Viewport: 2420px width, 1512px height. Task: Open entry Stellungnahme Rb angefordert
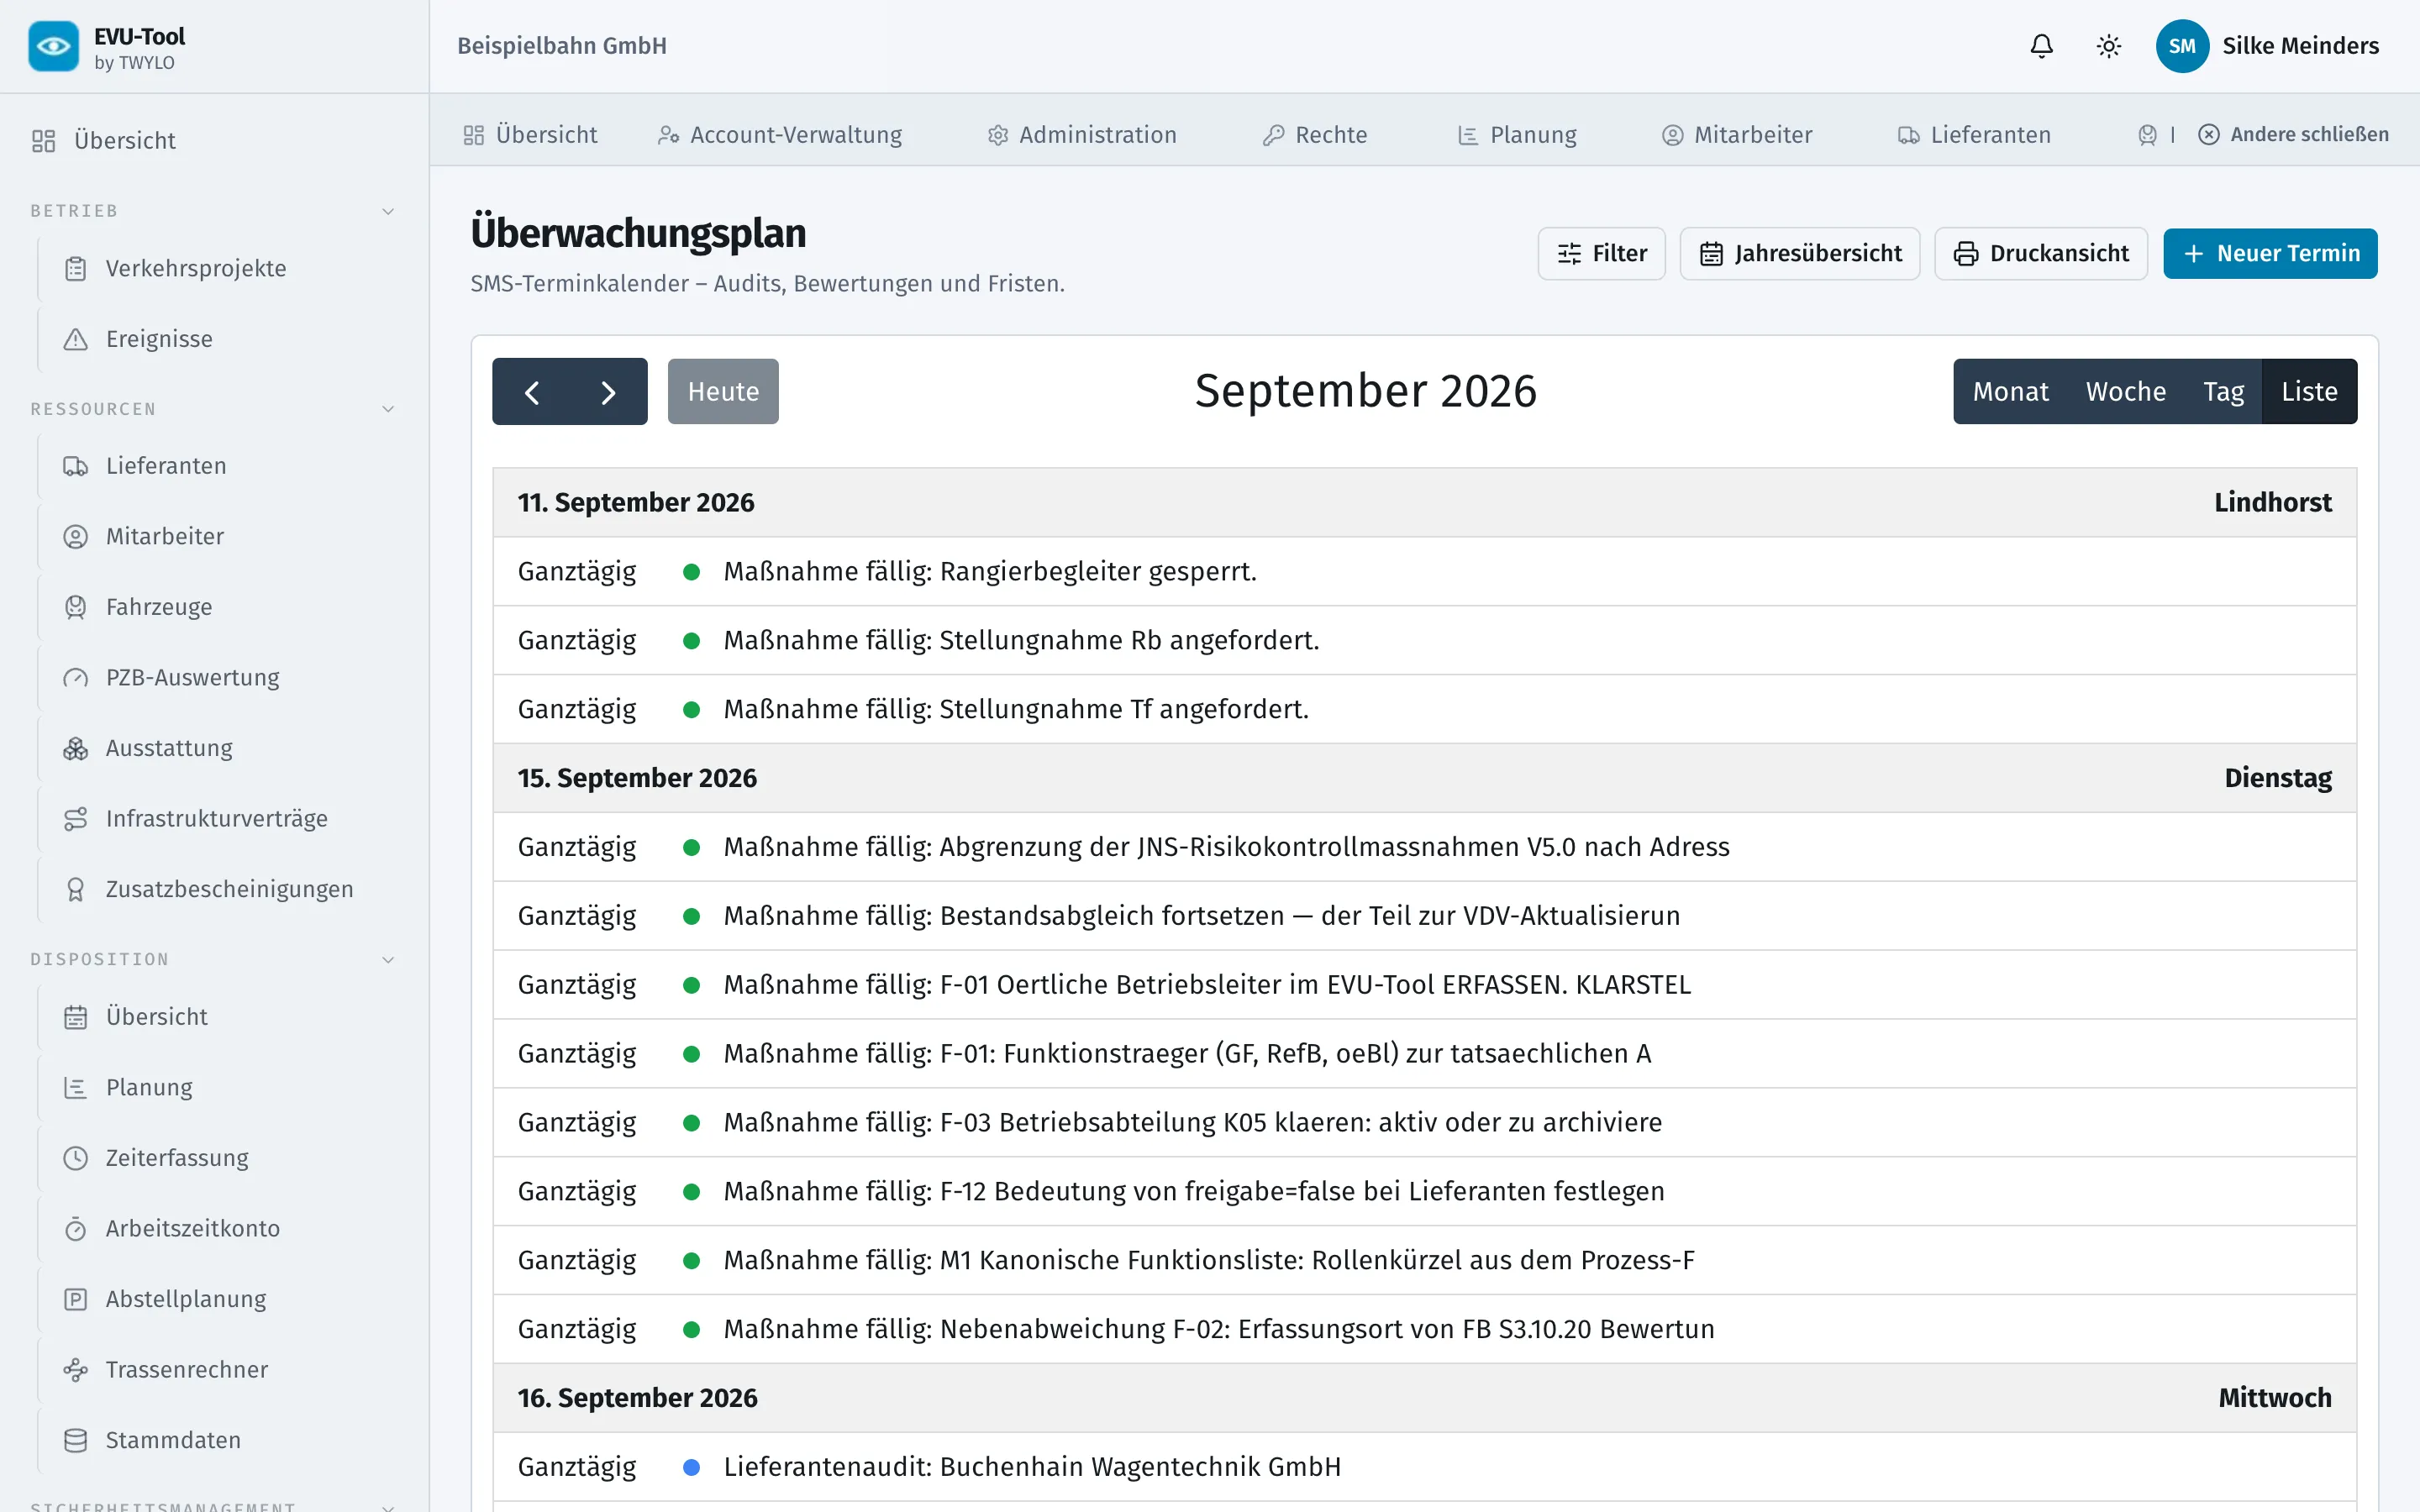point(1424,641)
